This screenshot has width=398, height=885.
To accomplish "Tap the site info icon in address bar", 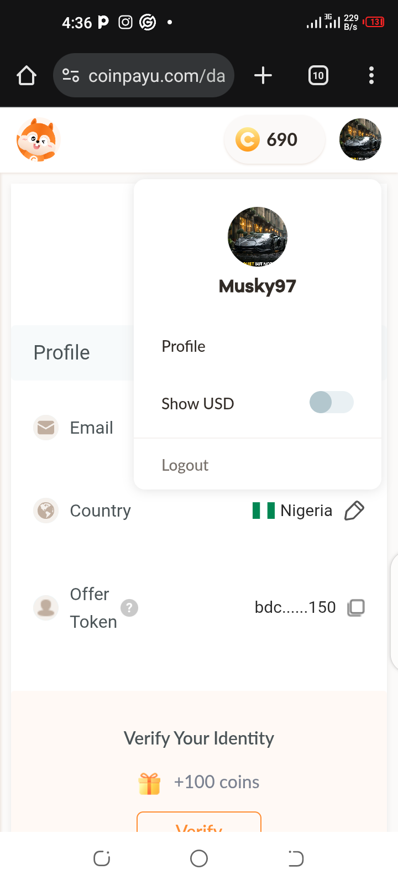I will [71, 75].
